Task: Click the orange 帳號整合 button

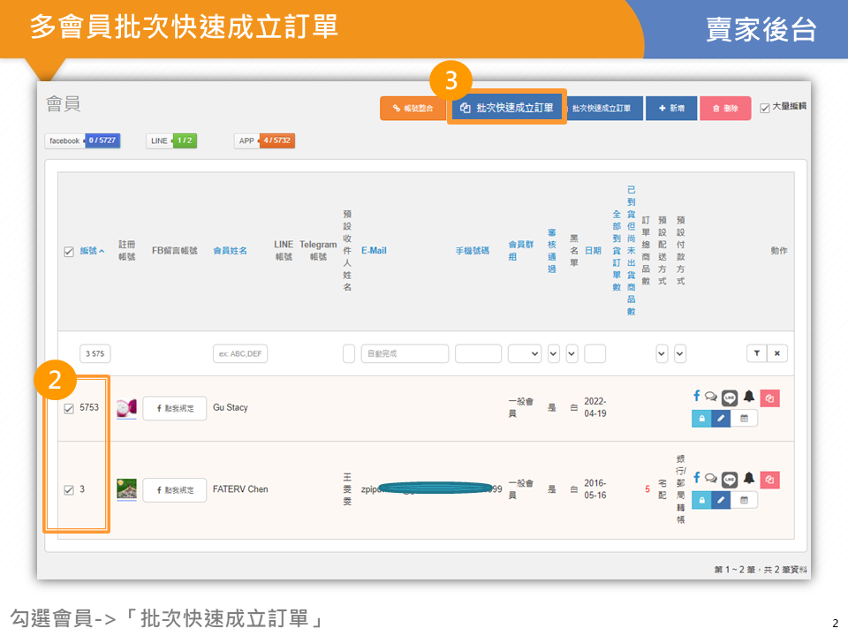Action: coord(413,108)
